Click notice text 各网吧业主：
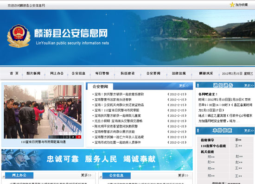Viewport: 255px width, 184px height. 208,94
